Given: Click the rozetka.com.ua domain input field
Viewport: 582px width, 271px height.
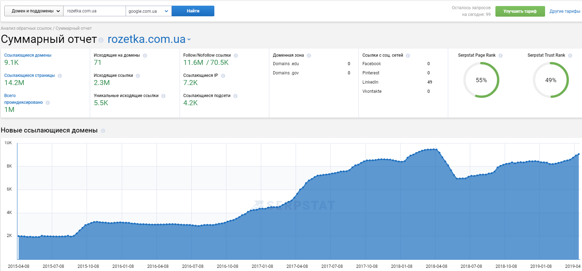Looking at the screenshot, I should point(94,11).
